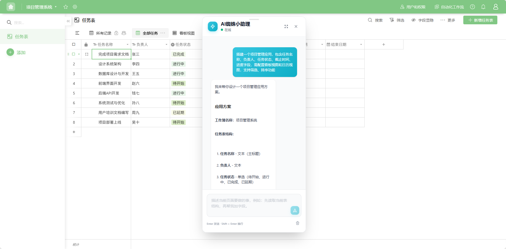Switch to the 所有记录 view
The image size is (506, 249).
tap(104, 33)
